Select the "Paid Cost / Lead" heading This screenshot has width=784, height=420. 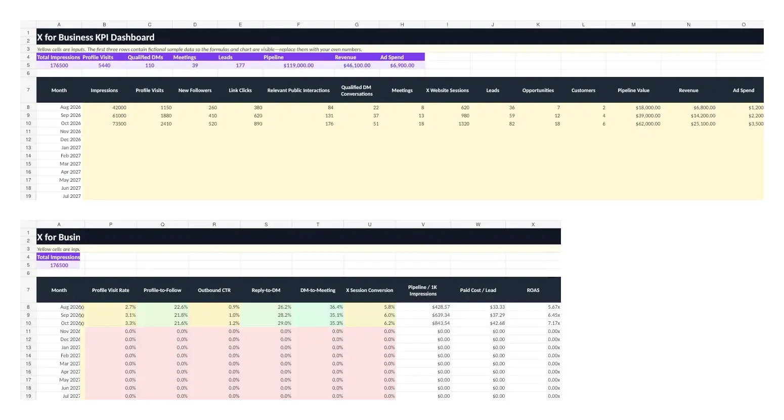point(478,290)
